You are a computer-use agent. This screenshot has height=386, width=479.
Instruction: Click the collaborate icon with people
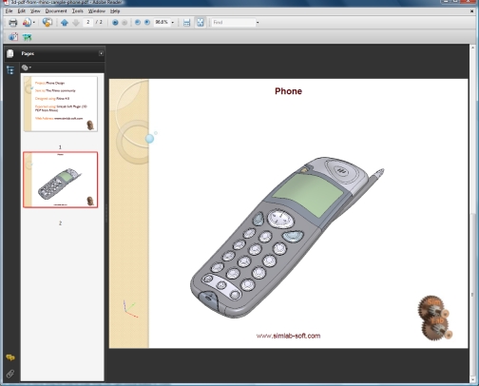(27, 23)
